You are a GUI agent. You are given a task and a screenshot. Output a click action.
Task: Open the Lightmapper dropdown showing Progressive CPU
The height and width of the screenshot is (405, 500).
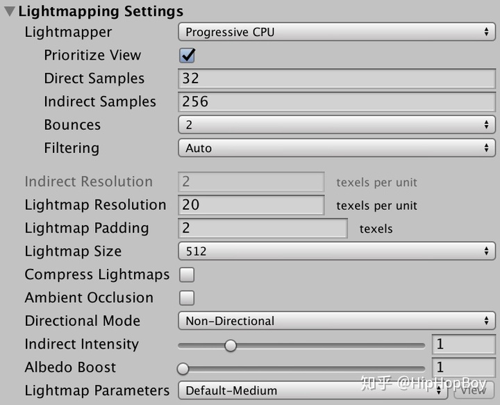(337, 31)
